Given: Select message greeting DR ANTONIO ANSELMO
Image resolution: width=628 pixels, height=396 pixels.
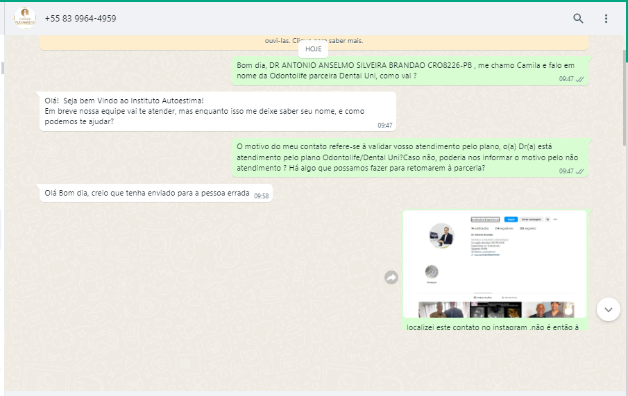Looking at the screenshot, I should [409, 71].
